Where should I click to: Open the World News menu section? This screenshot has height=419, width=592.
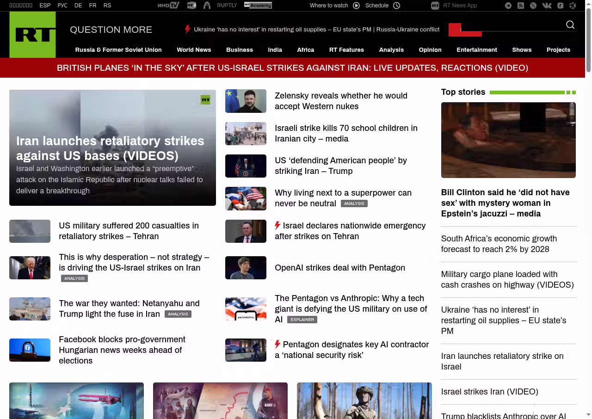tap(194, 50)
